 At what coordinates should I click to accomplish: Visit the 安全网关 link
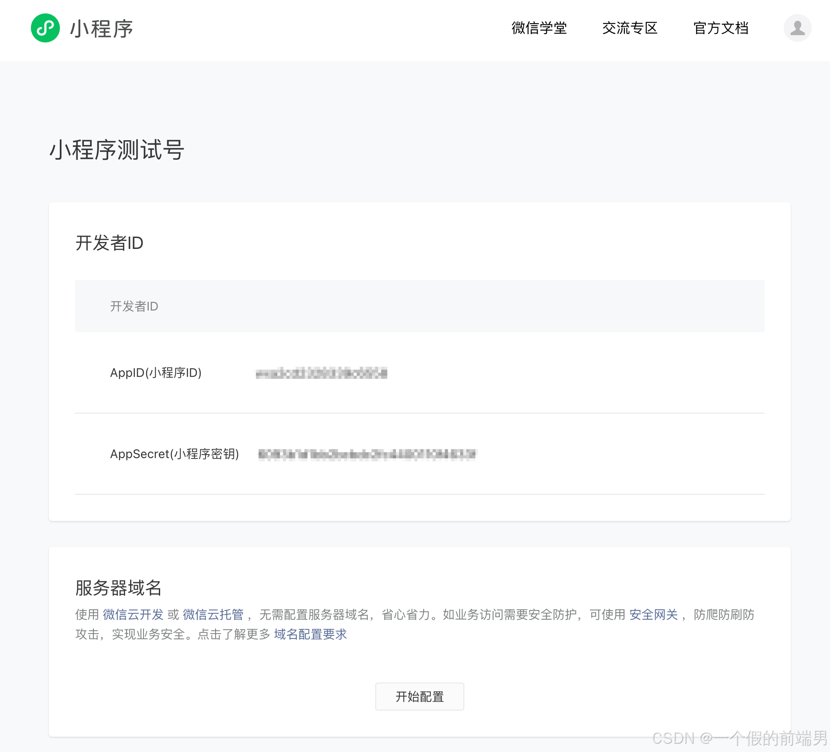click(x=654, y=614)
